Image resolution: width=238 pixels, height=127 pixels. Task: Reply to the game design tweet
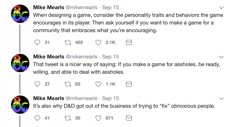point(37,42)
